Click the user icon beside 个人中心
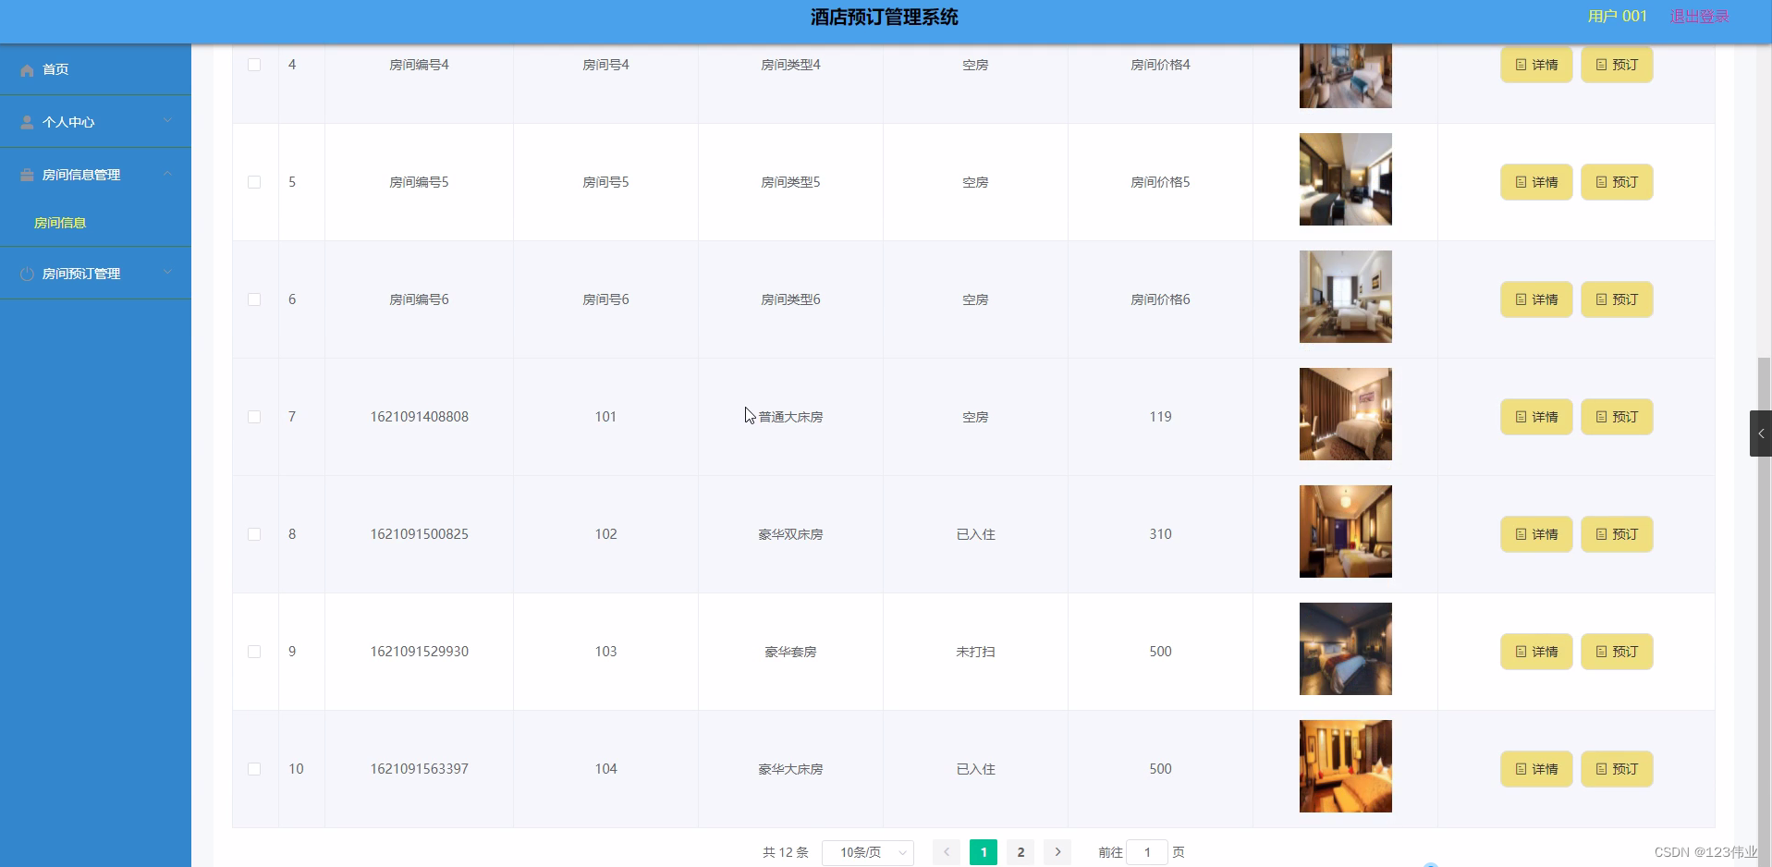The image size is (1772, 867). 26,121
